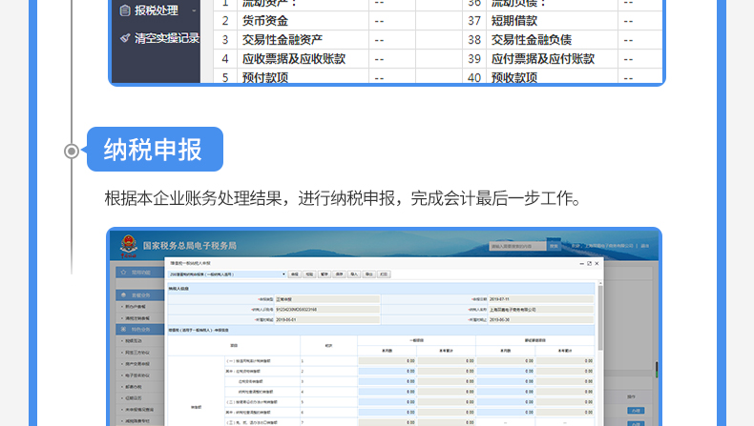Click the 清空实操记录 broom icon
The height and width of the screenshot is (426, 754).
point(125,38)
